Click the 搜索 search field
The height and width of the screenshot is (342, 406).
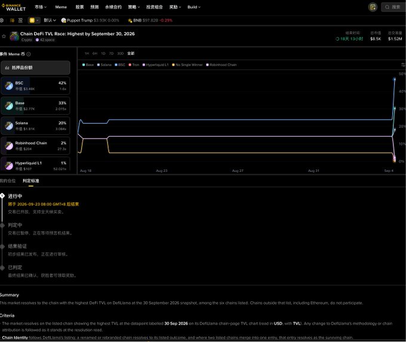pyautogui.click(x=393, y=7)
